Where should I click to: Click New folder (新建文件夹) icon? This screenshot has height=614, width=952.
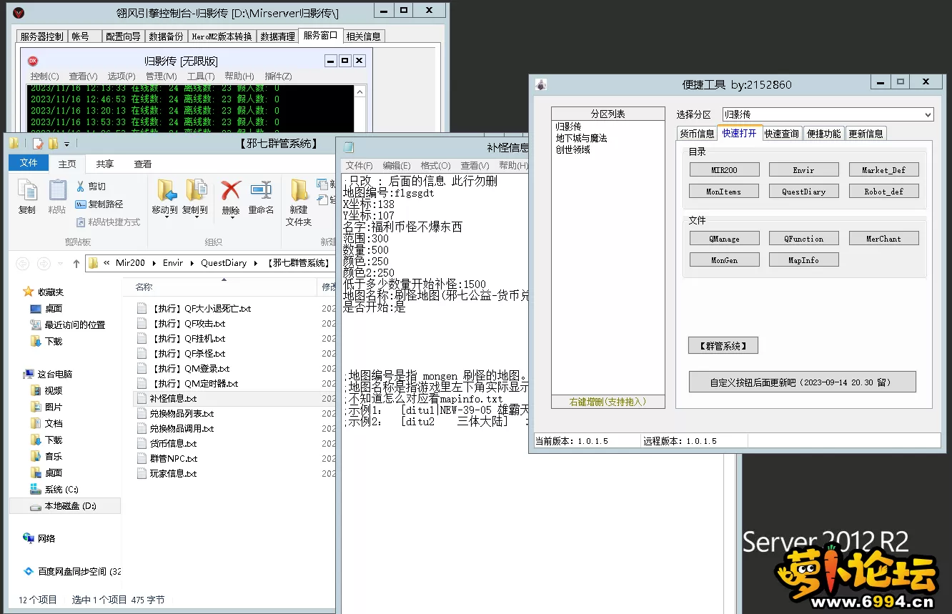pyautogui.click(x=299, y=202)
